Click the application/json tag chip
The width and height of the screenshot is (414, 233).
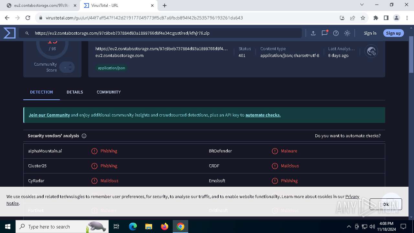(x=111, y=68)
